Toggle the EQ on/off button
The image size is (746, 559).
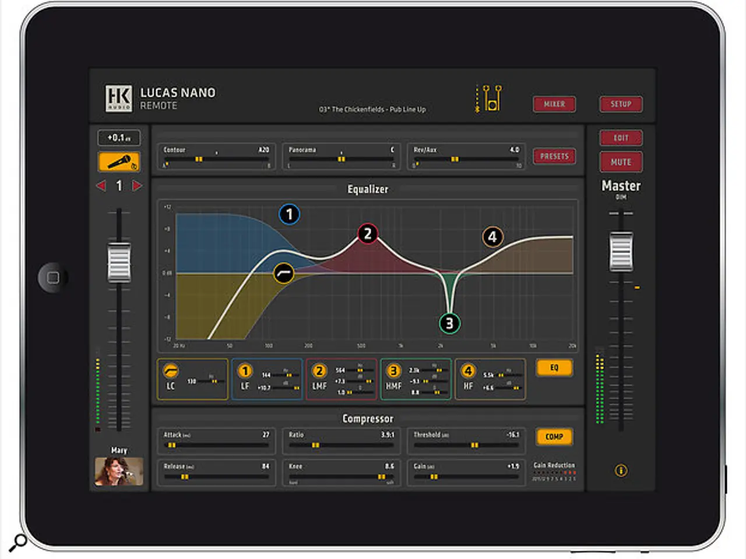[554, 368]
